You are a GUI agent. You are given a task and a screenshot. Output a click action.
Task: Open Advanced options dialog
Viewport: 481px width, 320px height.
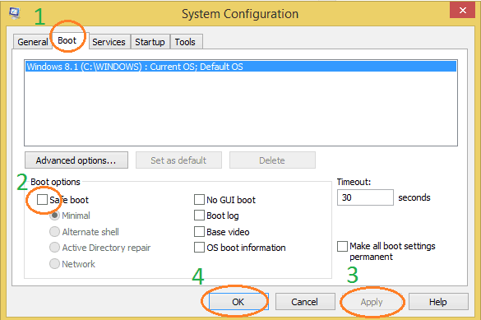(x=76, y=160)
